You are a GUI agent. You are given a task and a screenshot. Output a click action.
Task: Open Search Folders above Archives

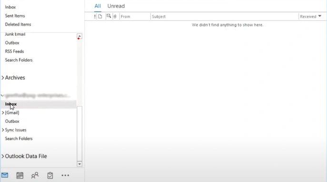coord(19,60)
